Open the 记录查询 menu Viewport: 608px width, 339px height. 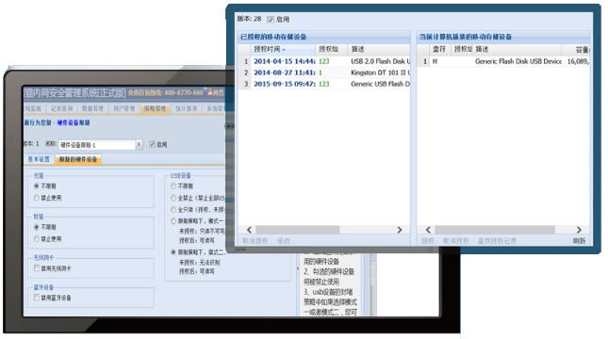(x=62, y=108)
